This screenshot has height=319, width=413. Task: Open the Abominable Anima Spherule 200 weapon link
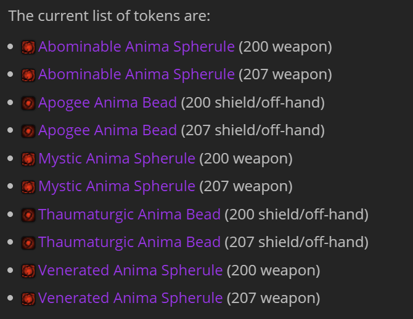click(x=136, y=47)
